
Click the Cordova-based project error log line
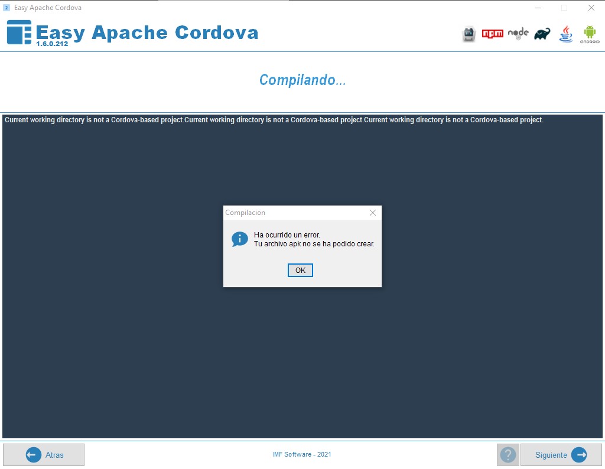[274, 120]
